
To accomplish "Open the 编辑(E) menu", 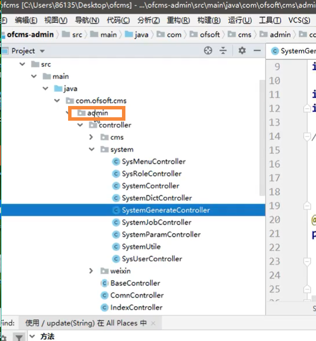I will tap(26, 21).
